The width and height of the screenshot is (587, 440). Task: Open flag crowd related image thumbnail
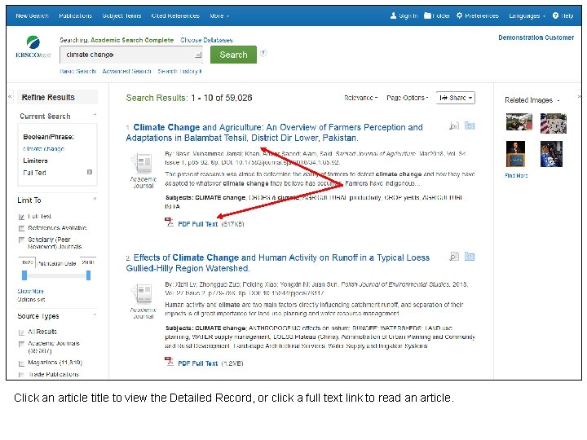pyautogui.click(x=554, y=123)
